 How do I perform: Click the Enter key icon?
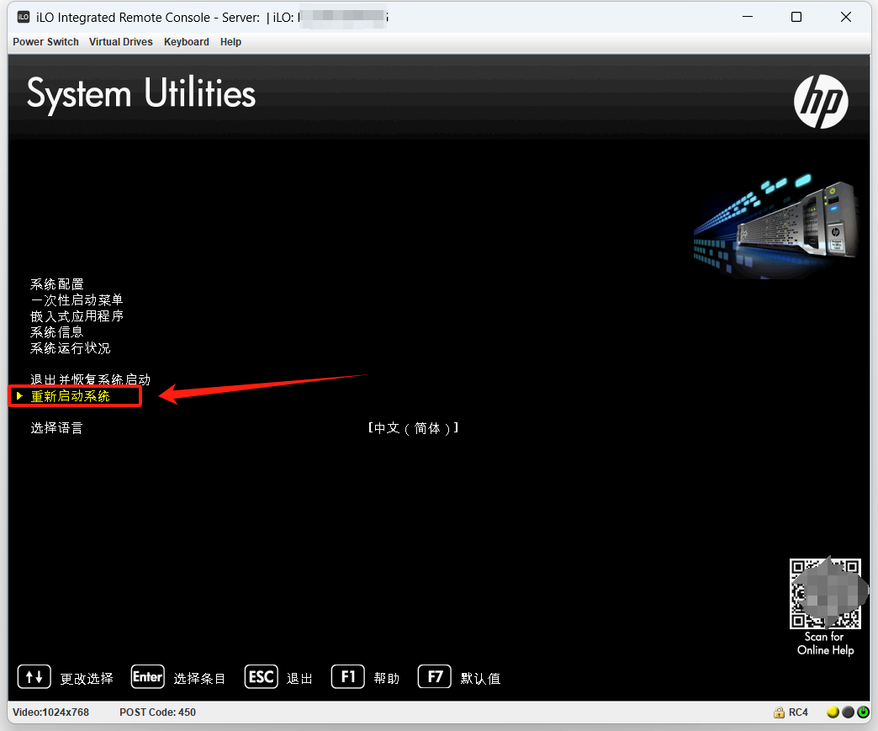click(x=147, y=676)
